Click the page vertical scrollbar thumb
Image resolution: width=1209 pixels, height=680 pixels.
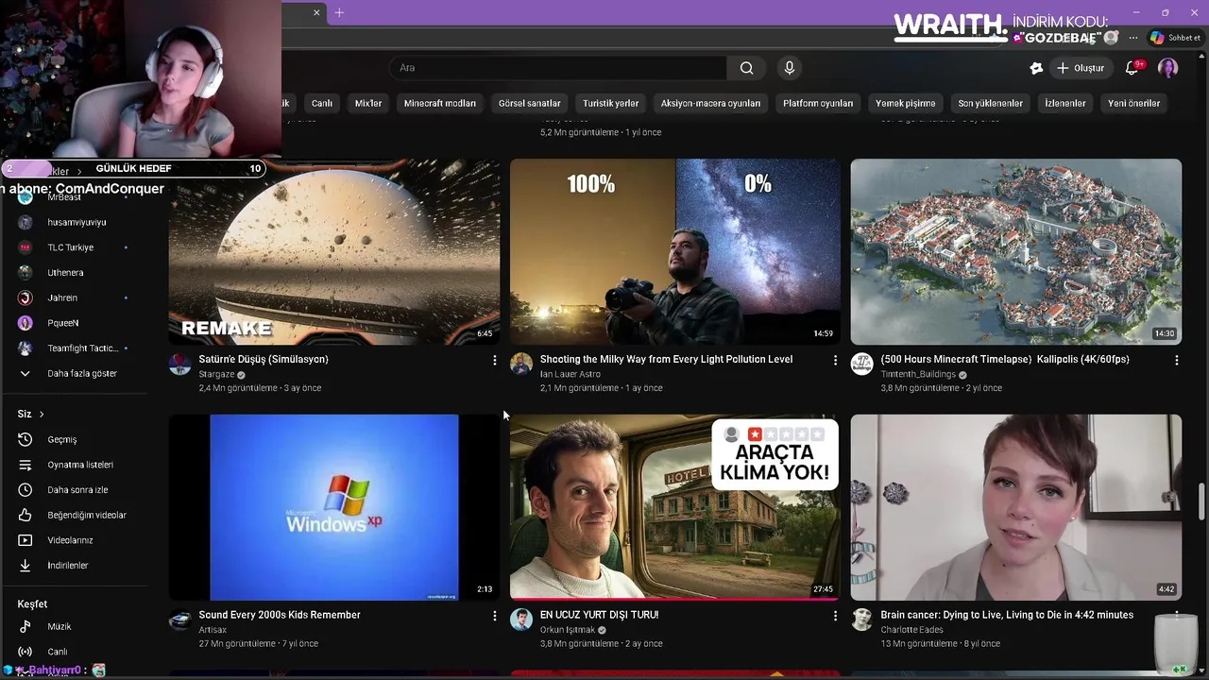coord(1201,501)
